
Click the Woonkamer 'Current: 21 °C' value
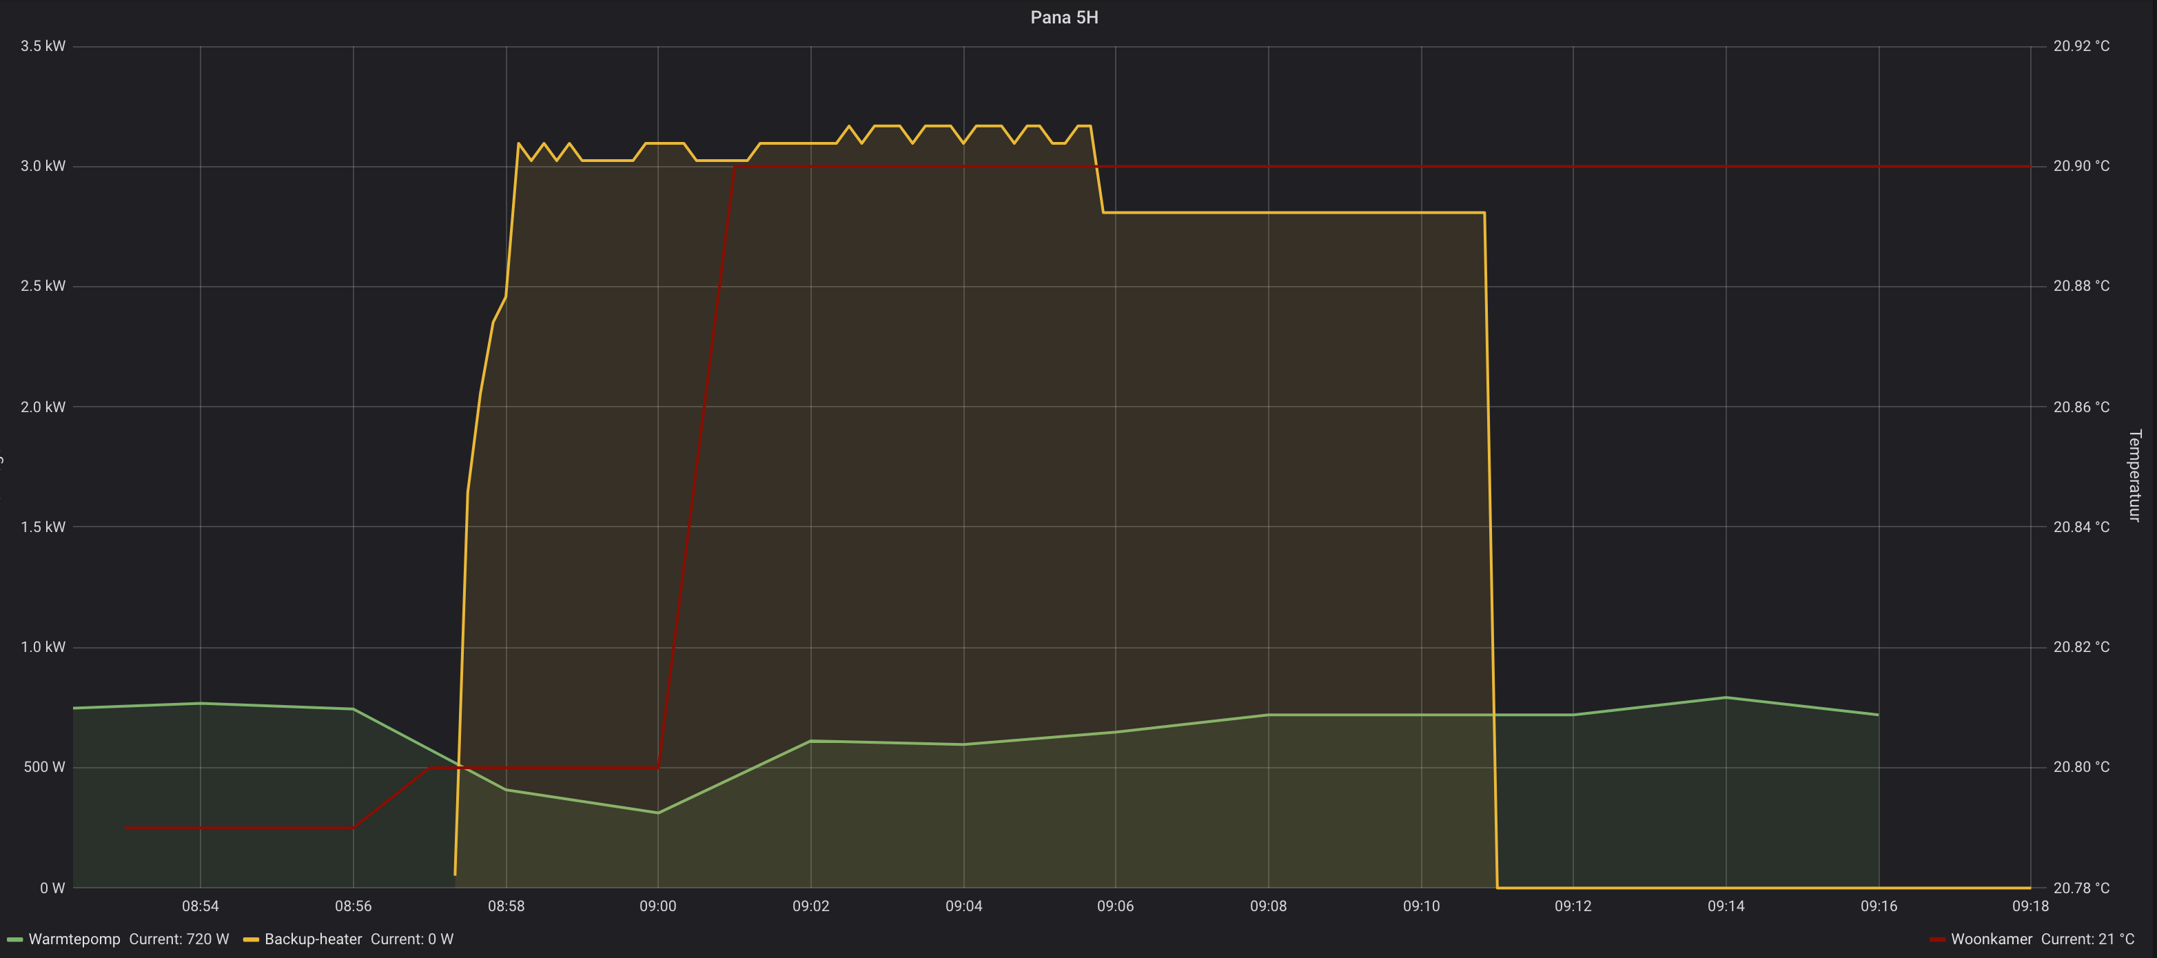point(2087,939)
